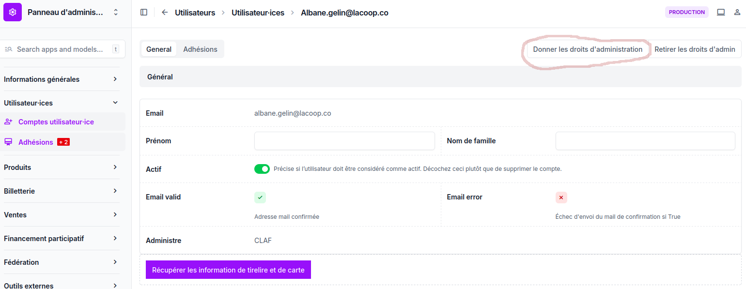Click the Comptes utilisateur·ice icon
Image resolution: width=746 pixels, height=289 pixels.
tap(8, 122)
